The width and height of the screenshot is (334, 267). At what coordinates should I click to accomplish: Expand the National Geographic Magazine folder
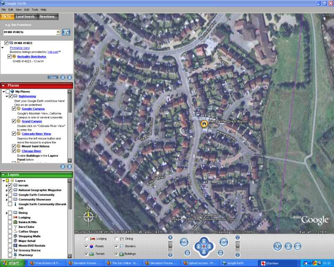click(7, 190)
